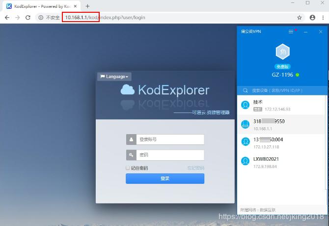Bookmark this page with the star icon
This screenshot has height=226, width=329.
pyautogui.click(x=300, y=17)
